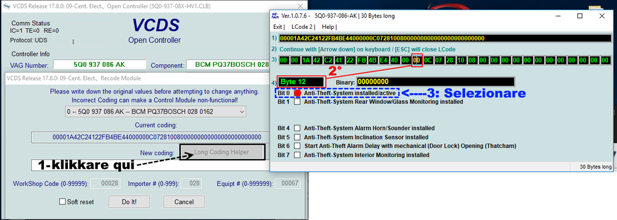Enable Bit 4 Alarm Horn/Sounder installed
617x220 pixels.
[x=298, y=128]
